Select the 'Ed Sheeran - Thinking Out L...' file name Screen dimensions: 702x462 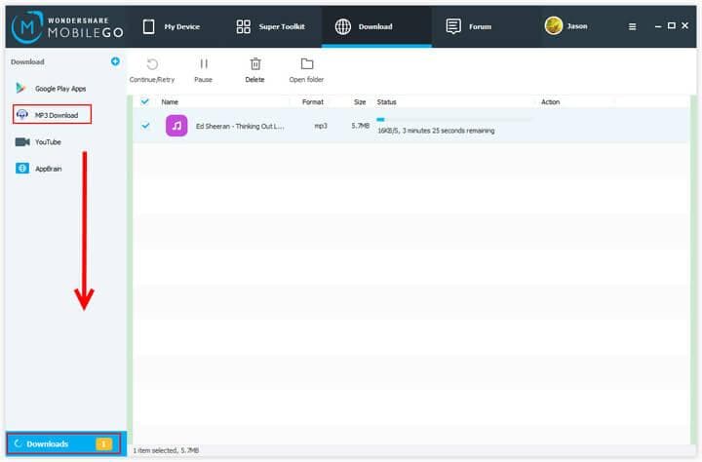click(x=240, y=127)
